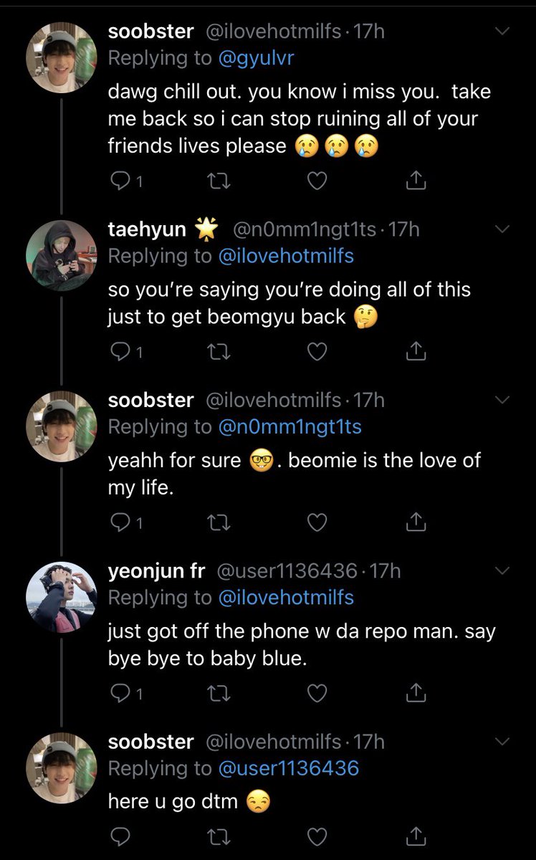This screenshot has width=536, height=860.
Task: Open options chevron on yeonjun fr's tweet
Action: pyautogui.click(x=502, y=570)
